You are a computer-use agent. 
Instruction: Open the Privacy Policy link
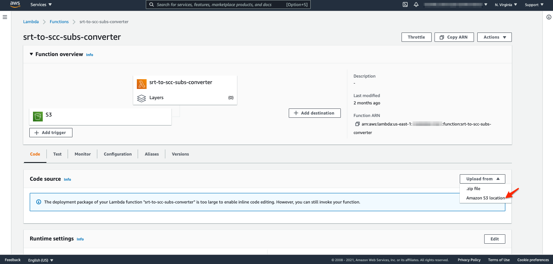[x=469, y=260]
